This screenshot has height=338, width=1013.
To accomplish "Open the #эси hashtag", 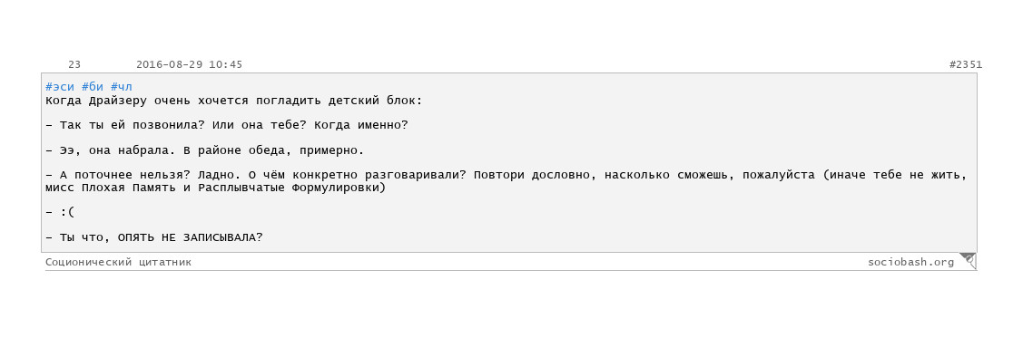I will (x=60, y=86).
